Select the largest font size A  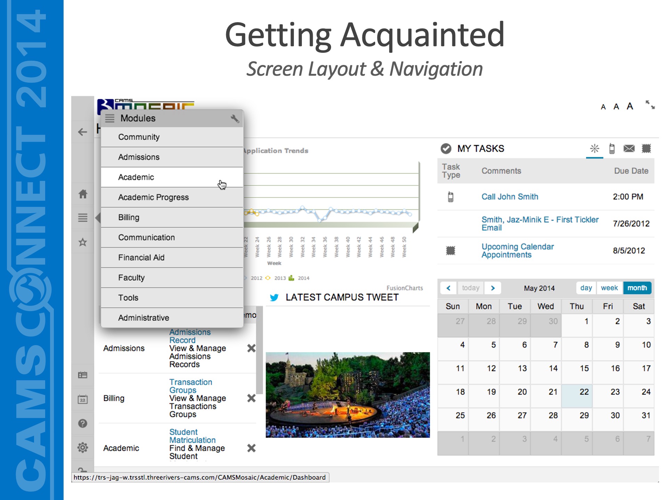click(x=629, y=106)
